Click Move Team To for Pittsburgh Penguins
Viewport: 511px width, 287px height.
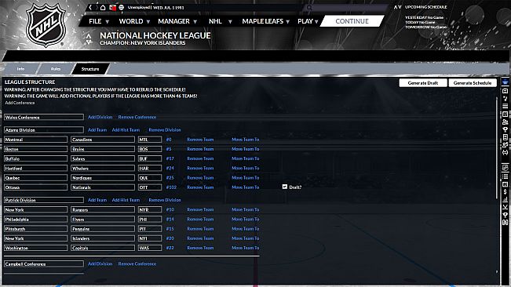point(246,229)
